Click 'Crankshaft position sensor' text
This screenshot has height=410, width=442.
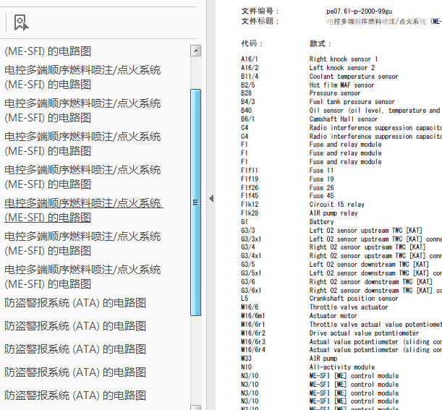[354, 299]
